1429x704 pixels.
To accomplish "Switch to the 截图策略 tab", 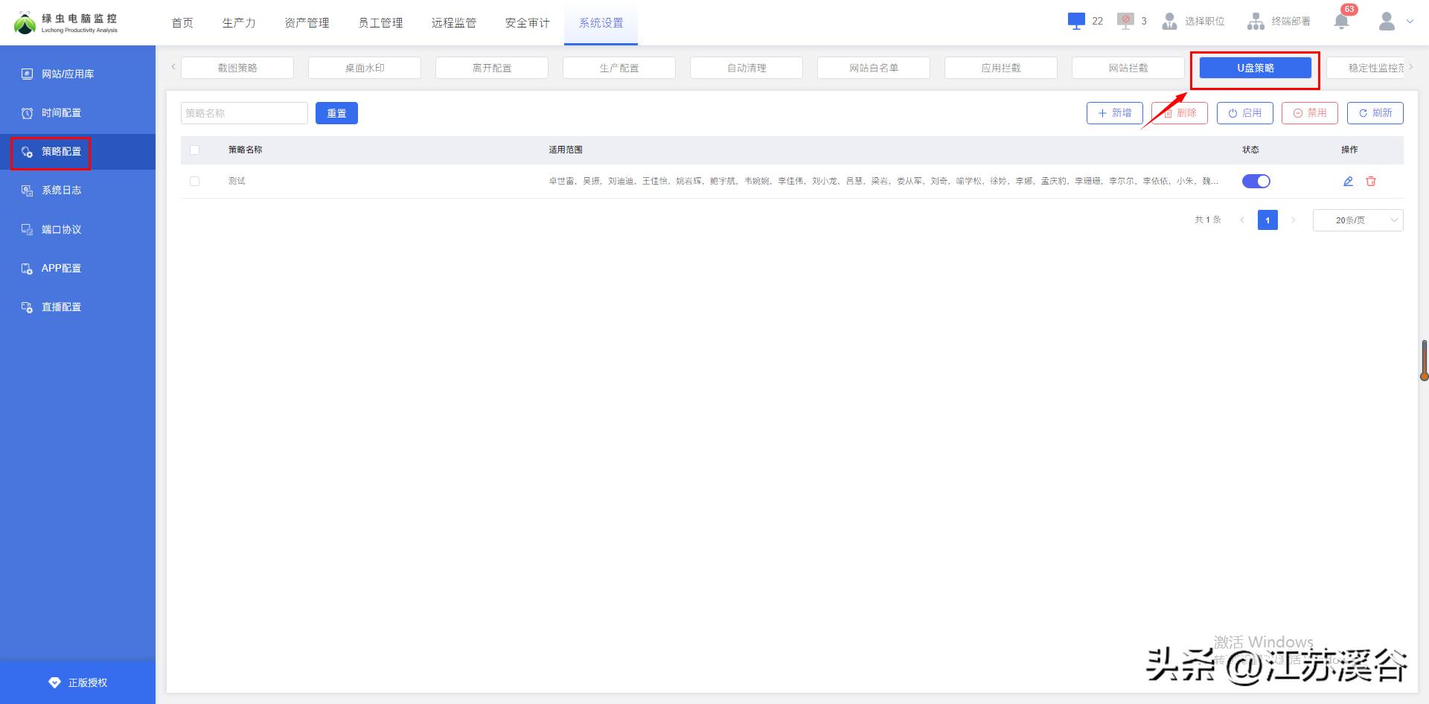I will (x=237, y=68).
